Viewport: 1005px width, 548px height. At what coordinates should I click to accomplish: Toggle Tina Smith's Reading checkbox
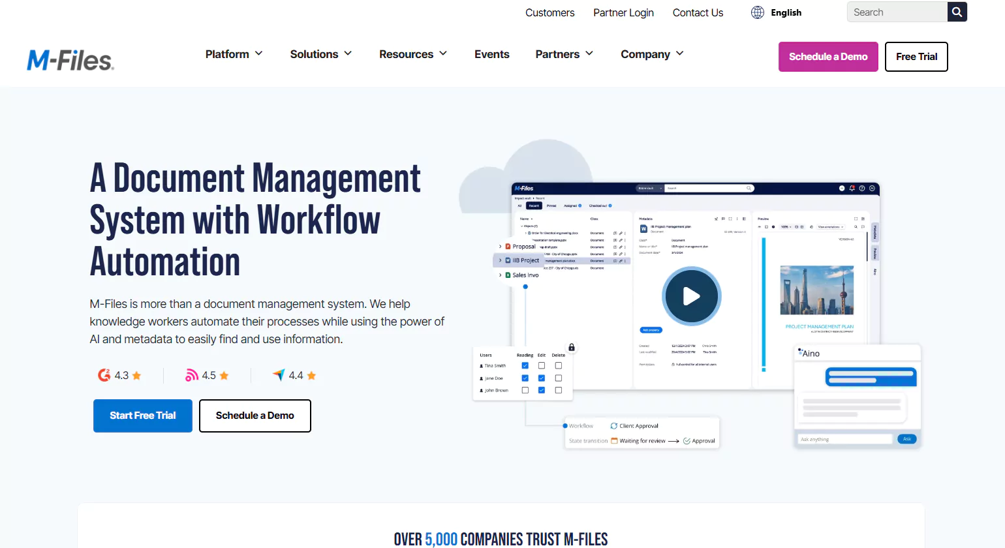click(x=525, y=366)
